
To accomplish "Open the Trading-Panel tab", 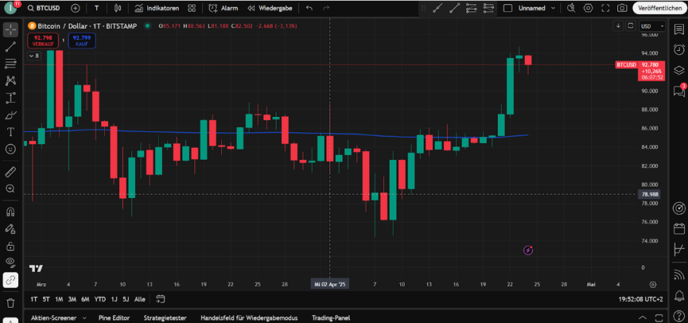I will pos(331,318).
